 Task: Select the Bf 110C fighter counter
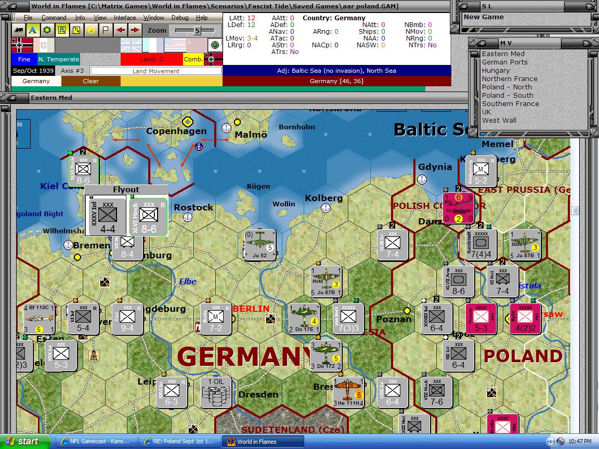click(x=39, y=319)
